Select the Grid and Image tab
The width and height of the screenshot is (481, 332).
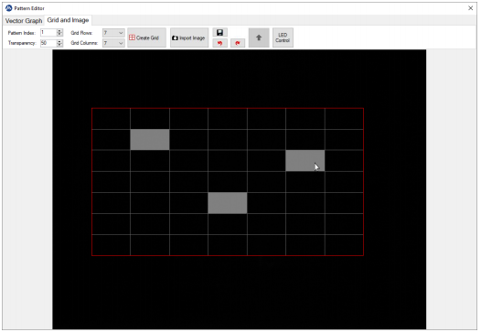coord(68,20)
